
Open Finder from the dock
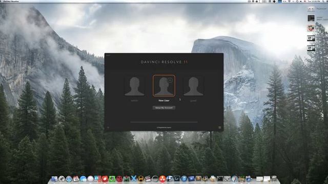click(x=54, y=179)
